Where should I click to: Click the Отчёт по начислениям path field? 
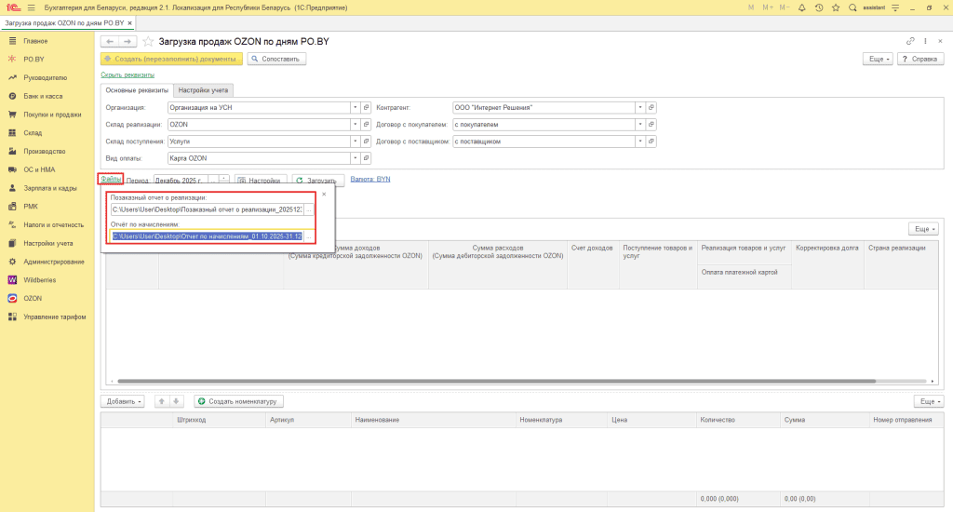[208, 236]
